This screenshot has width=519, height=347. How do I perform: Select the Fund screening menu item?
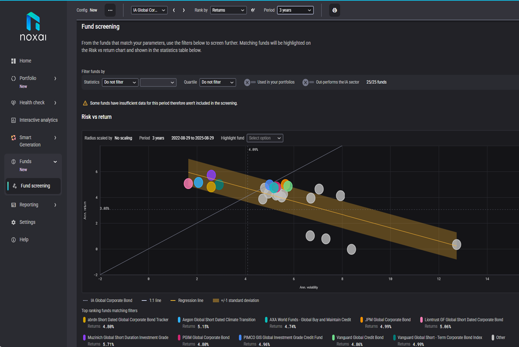point(35,186)
